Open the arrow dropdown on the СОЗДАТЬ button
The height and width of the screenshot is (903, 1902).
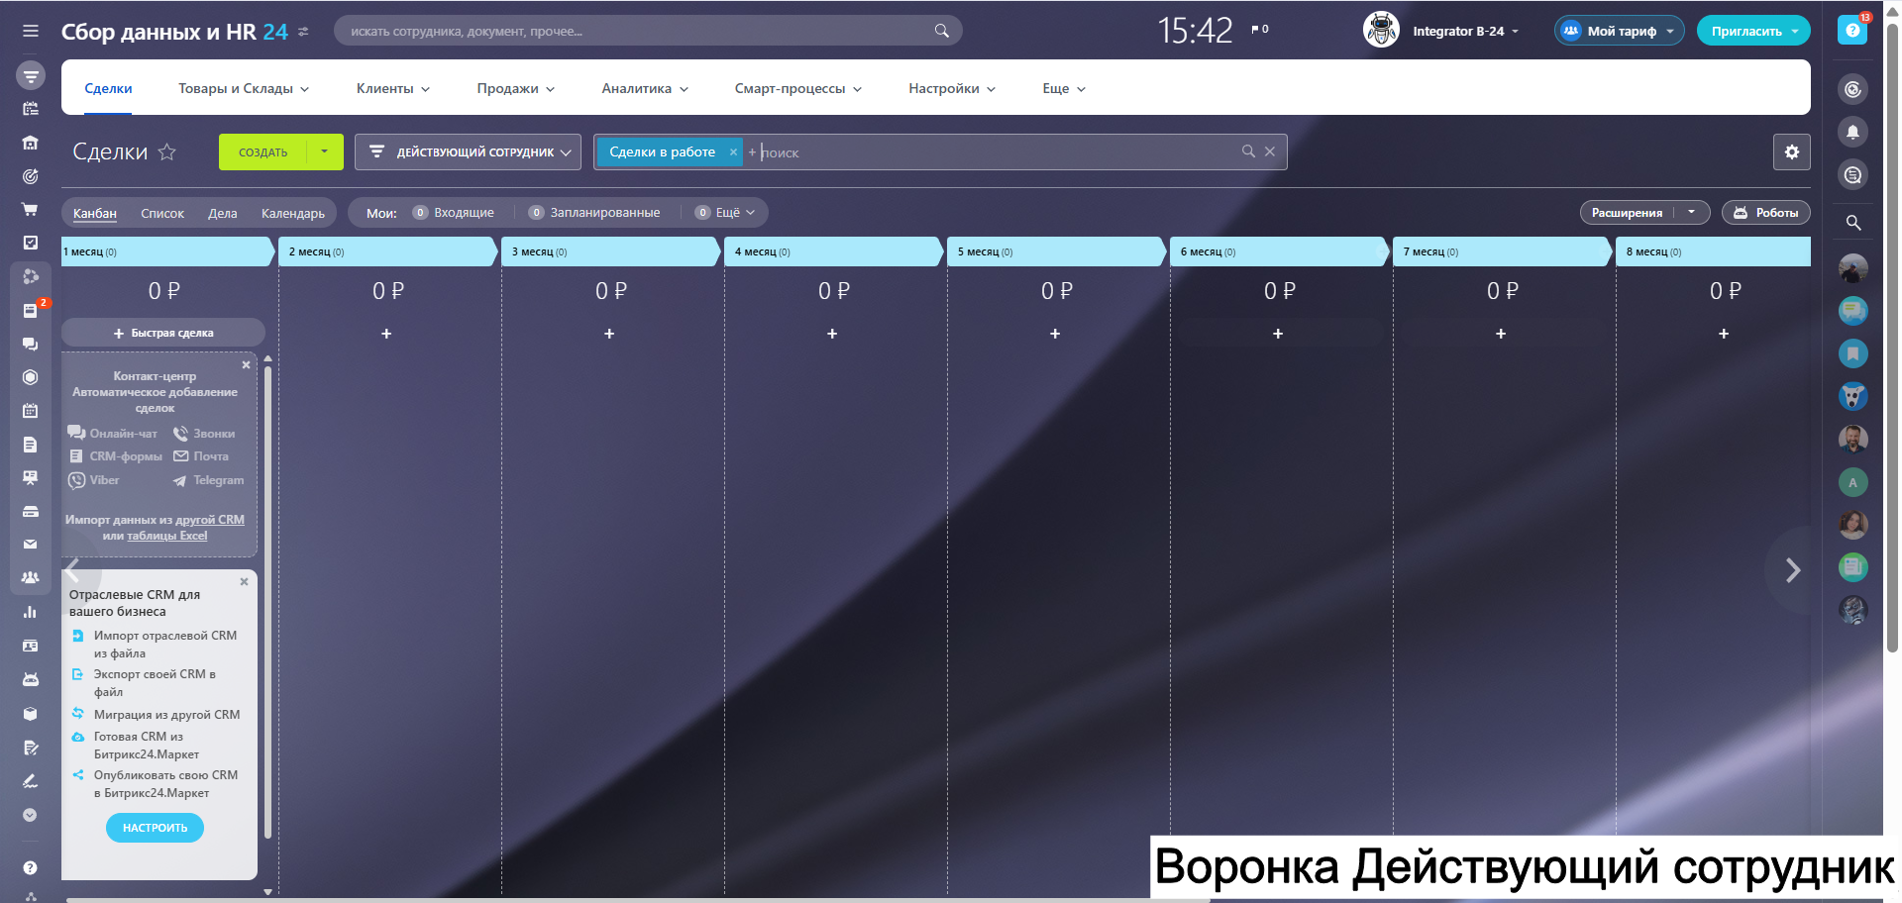coord(325,151)
